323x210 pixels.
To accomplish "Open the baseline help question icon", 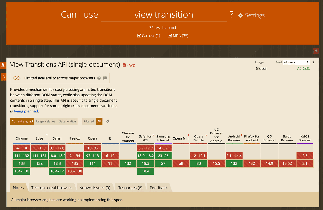I will click(x=99, y=78).
